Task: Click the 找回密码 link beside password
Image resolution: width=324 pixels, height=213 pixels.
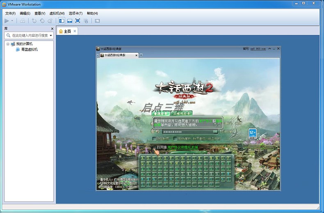Action: click(x=226, y=131)
